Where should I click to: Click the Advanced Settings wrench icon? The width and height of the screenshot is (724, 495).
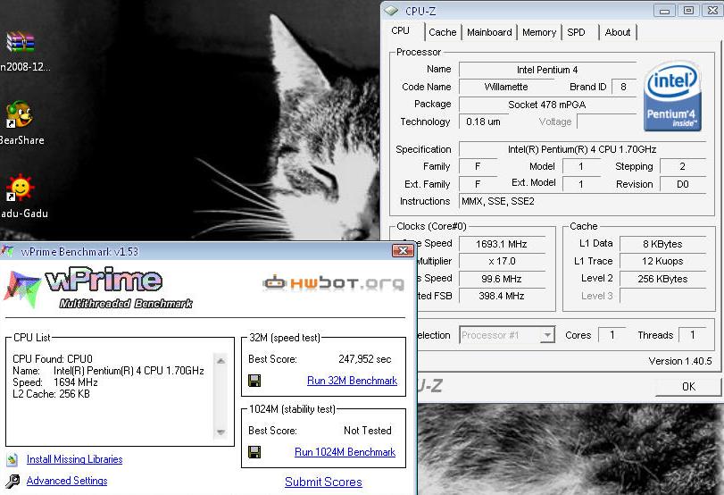click(x=12, y=481)
